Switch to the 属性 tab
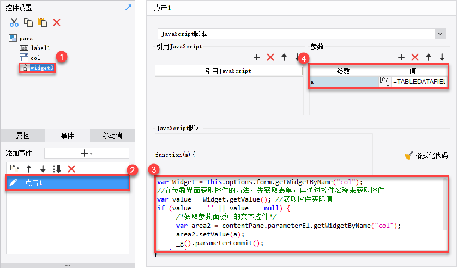457x268 pixels. click(23, 136)
